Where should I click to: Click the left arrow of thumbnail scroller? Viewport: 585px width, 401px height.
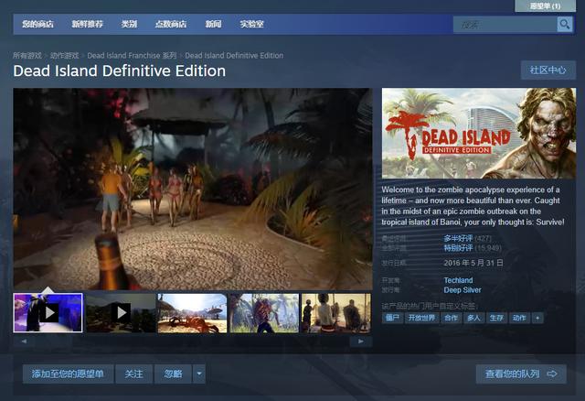[x=24, y=341]
